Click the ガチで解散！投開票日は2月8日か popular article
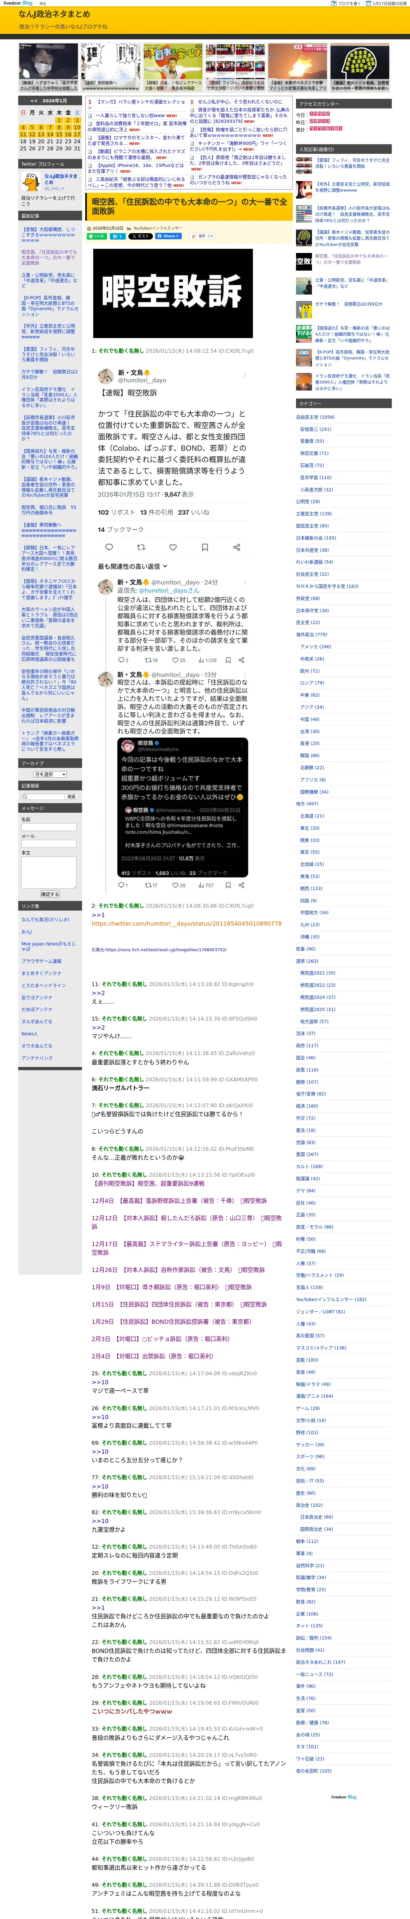 coord(348,304)
